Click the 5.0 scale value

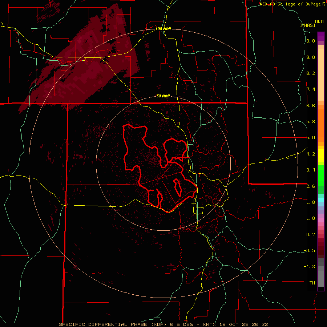click(x=311, y=138)
